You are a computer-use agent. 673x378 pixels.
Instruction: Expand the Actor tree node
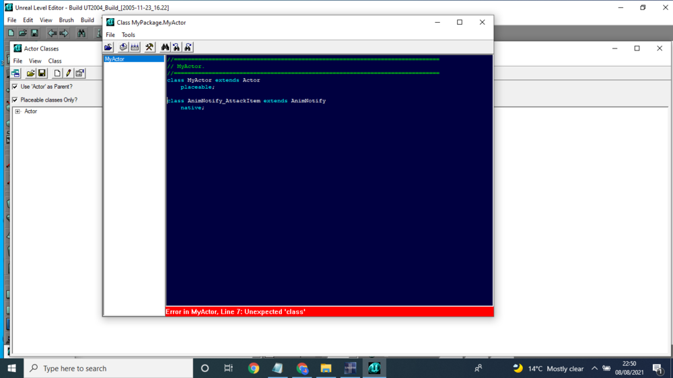pyautogui.click(x=17, y=112)
